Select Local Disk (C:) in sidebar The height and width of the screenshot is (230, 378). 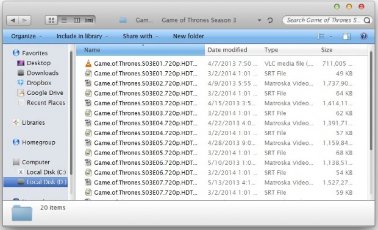pos(46,172)
